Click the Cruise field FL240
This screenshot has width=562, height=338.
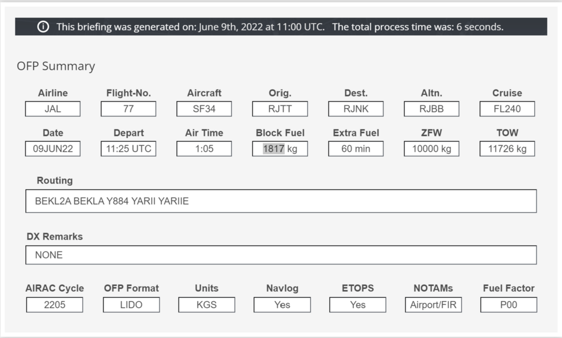pyautogui.click(x=507, y=109)
